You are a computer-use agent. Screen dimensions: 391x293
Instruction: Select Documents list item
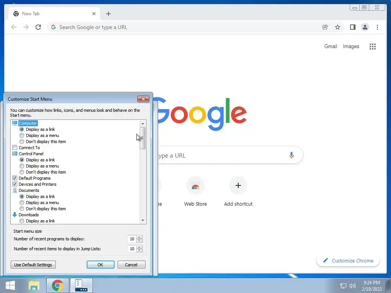tap(29, 190)
